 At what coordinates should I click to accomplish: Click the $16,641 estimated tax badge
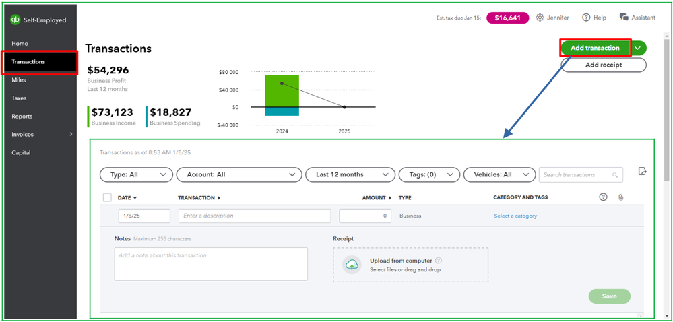[508, 18]
